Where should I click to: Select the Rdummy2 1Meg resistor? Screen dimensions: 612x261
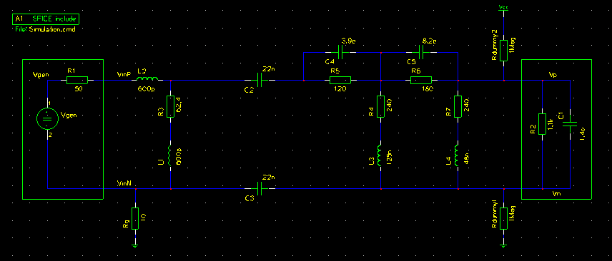503,51
